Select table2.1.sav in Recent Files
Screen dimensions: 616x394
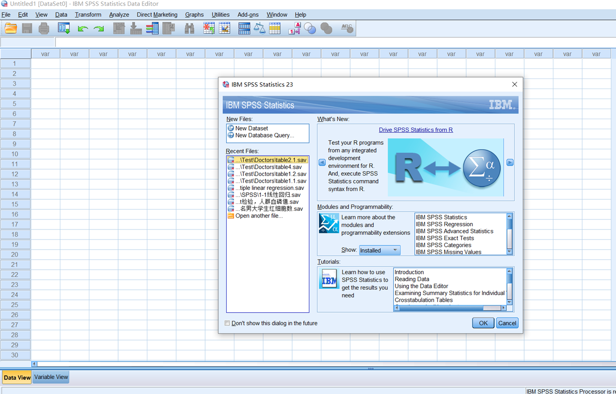point(270,160)
